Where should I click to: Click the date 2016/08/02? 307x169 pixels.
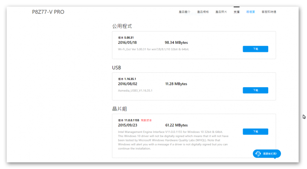point(127,84)
